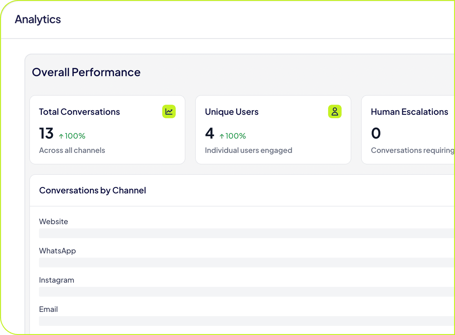Click the Unique Users count of 4

210,133
